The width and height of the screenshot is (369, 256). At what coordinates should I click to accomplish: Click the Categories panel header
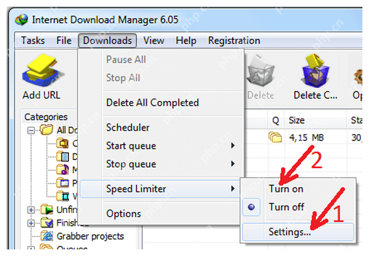click(46, 117)
